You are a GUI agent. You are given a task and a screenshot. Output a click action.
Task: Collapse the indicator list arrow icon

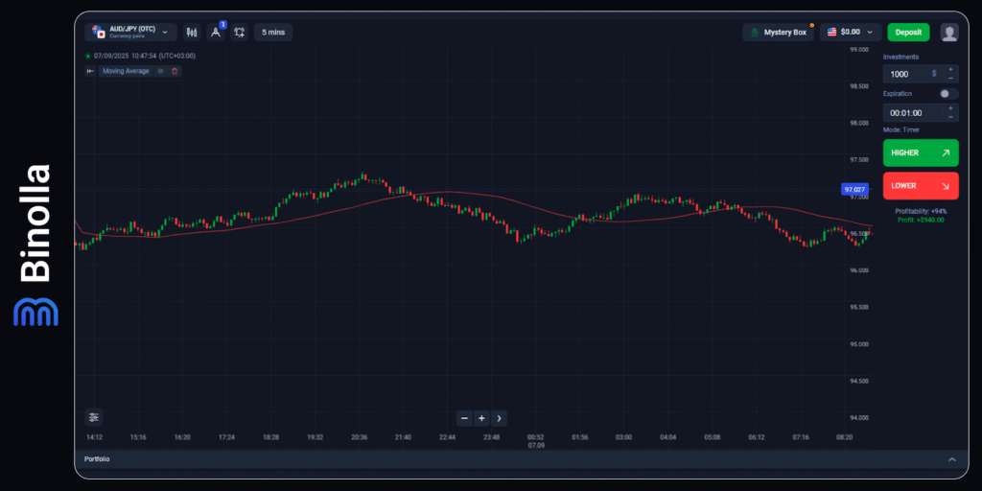pyautogui.click(x=91, y=71)
